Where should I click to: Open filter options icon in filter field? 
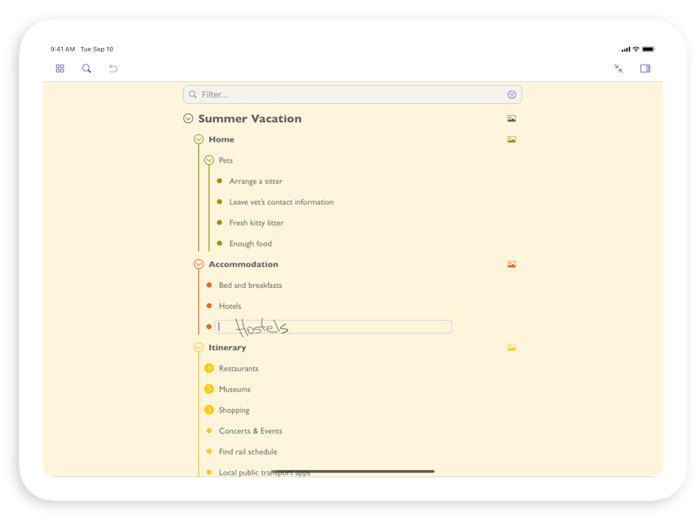click(x=512, y=94)
